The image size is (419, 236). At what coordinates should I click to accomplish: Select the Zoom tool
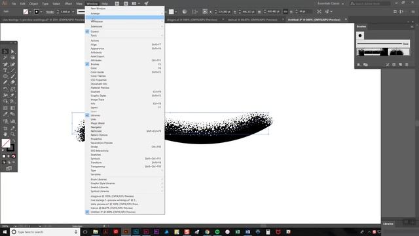pyautogui.click(x=13, y=134)
